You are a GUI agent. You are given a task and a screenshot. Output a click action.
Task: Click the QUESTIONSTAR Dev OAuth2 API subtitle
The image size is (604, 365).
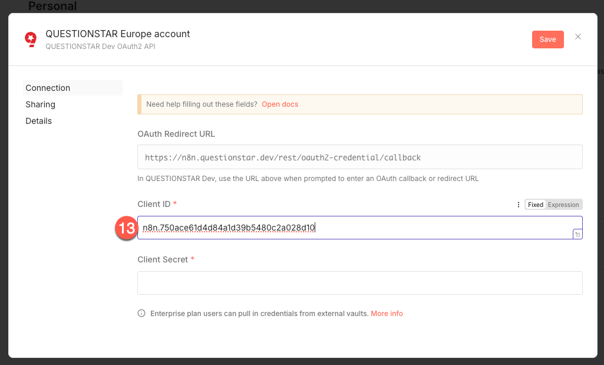(101, 46)
